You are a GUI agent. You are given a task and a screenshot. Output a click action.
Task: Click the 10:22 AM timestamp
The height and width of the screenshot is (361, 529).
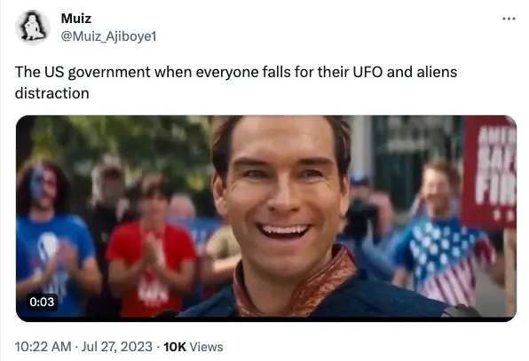pyautogui.click(x=43, y=347)
